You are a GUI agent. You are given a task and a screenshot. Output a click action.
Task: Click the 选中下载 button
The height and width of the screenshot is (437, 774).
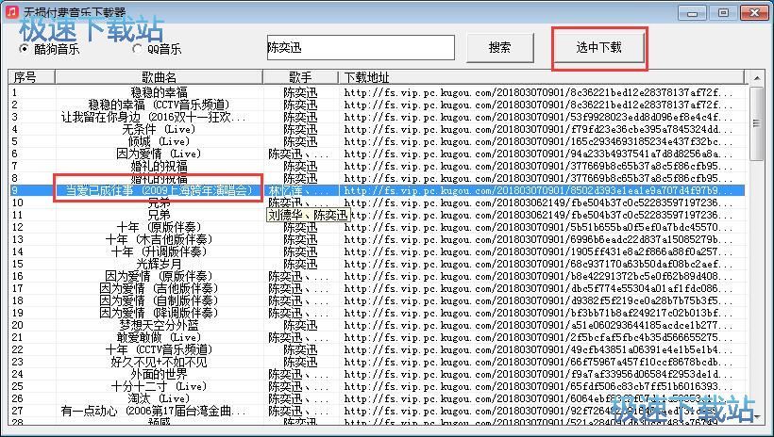(x=598, y=47)
